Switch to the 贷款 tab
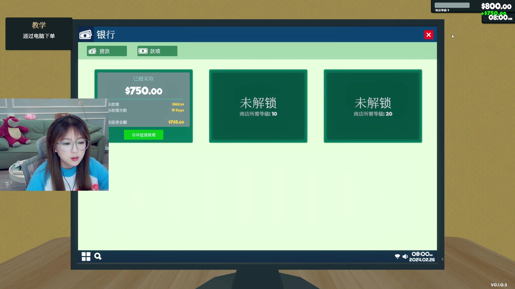The width and height of the screenshot is (515, 289). 106,51
